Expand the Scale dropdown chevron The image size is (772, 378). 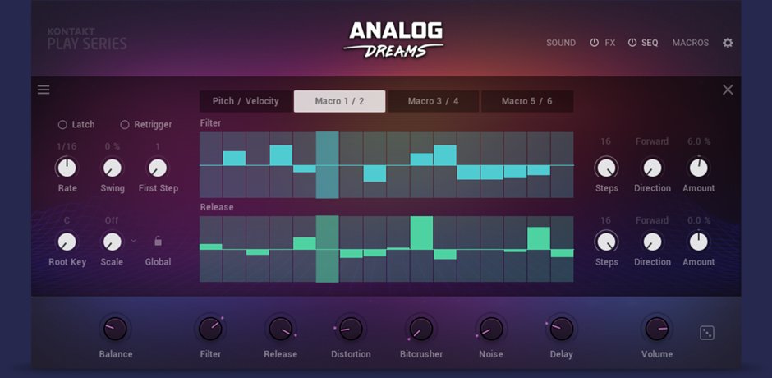tap(133, 241)
